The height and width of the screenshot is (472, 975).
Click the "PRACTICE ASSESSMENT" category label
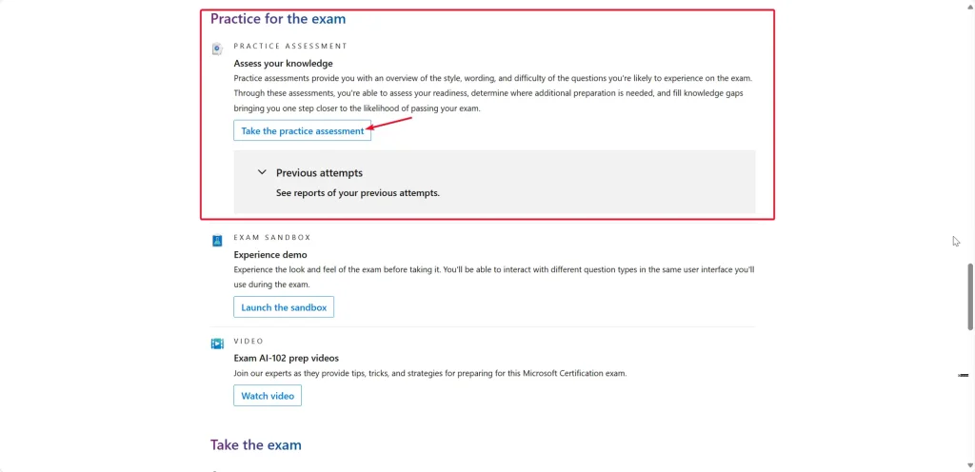click(x=290, y=46)
